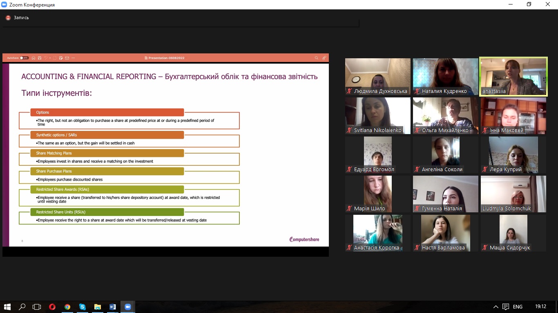The image size is (558, 313).
Task: Click the Save icon in presentation toolbar
Action: 39,58
